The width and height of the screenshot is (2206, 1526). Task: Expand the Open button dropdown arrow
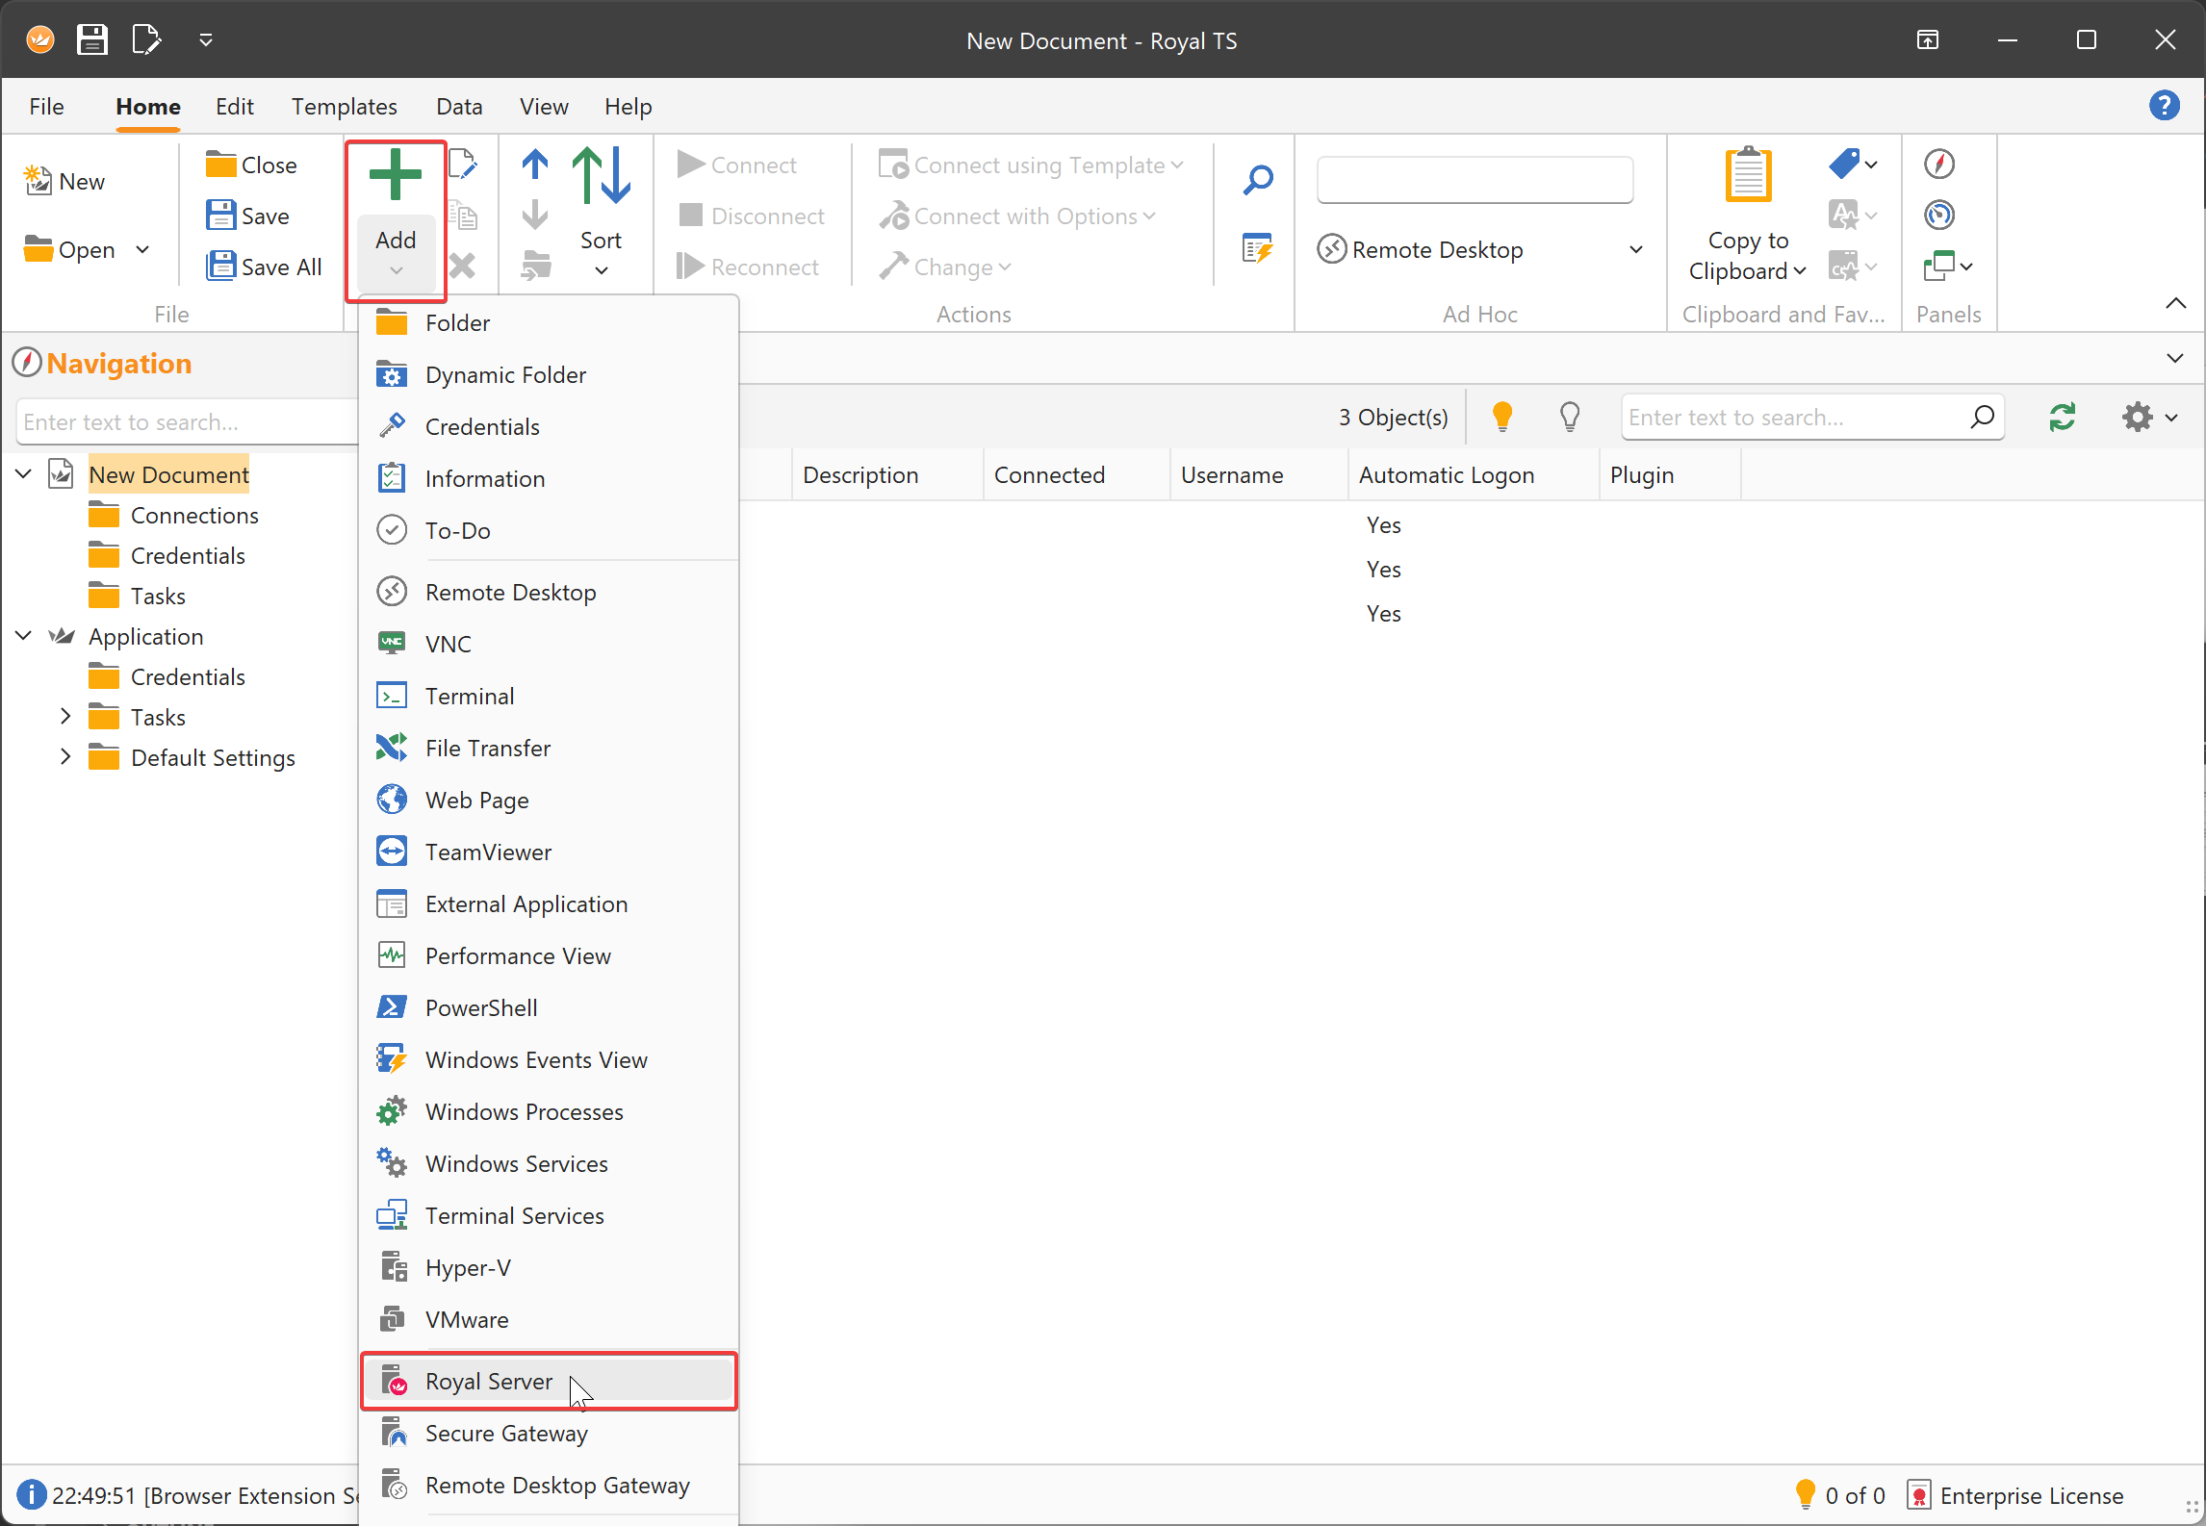coord(142,250)
